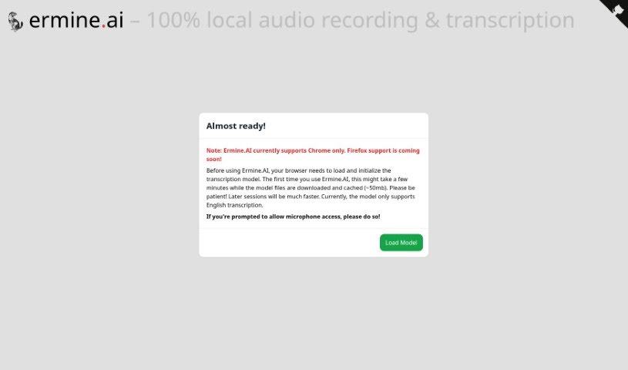Click the empty dialog footer beside Load Model
The height and width of the screenshot is (370, 628).
point(285,243)
